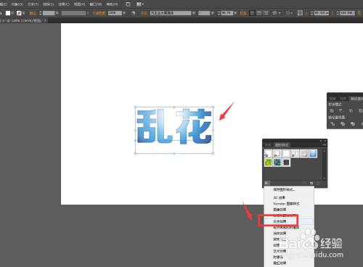Click the Minus Front shape mode icon

coord(341,110)
